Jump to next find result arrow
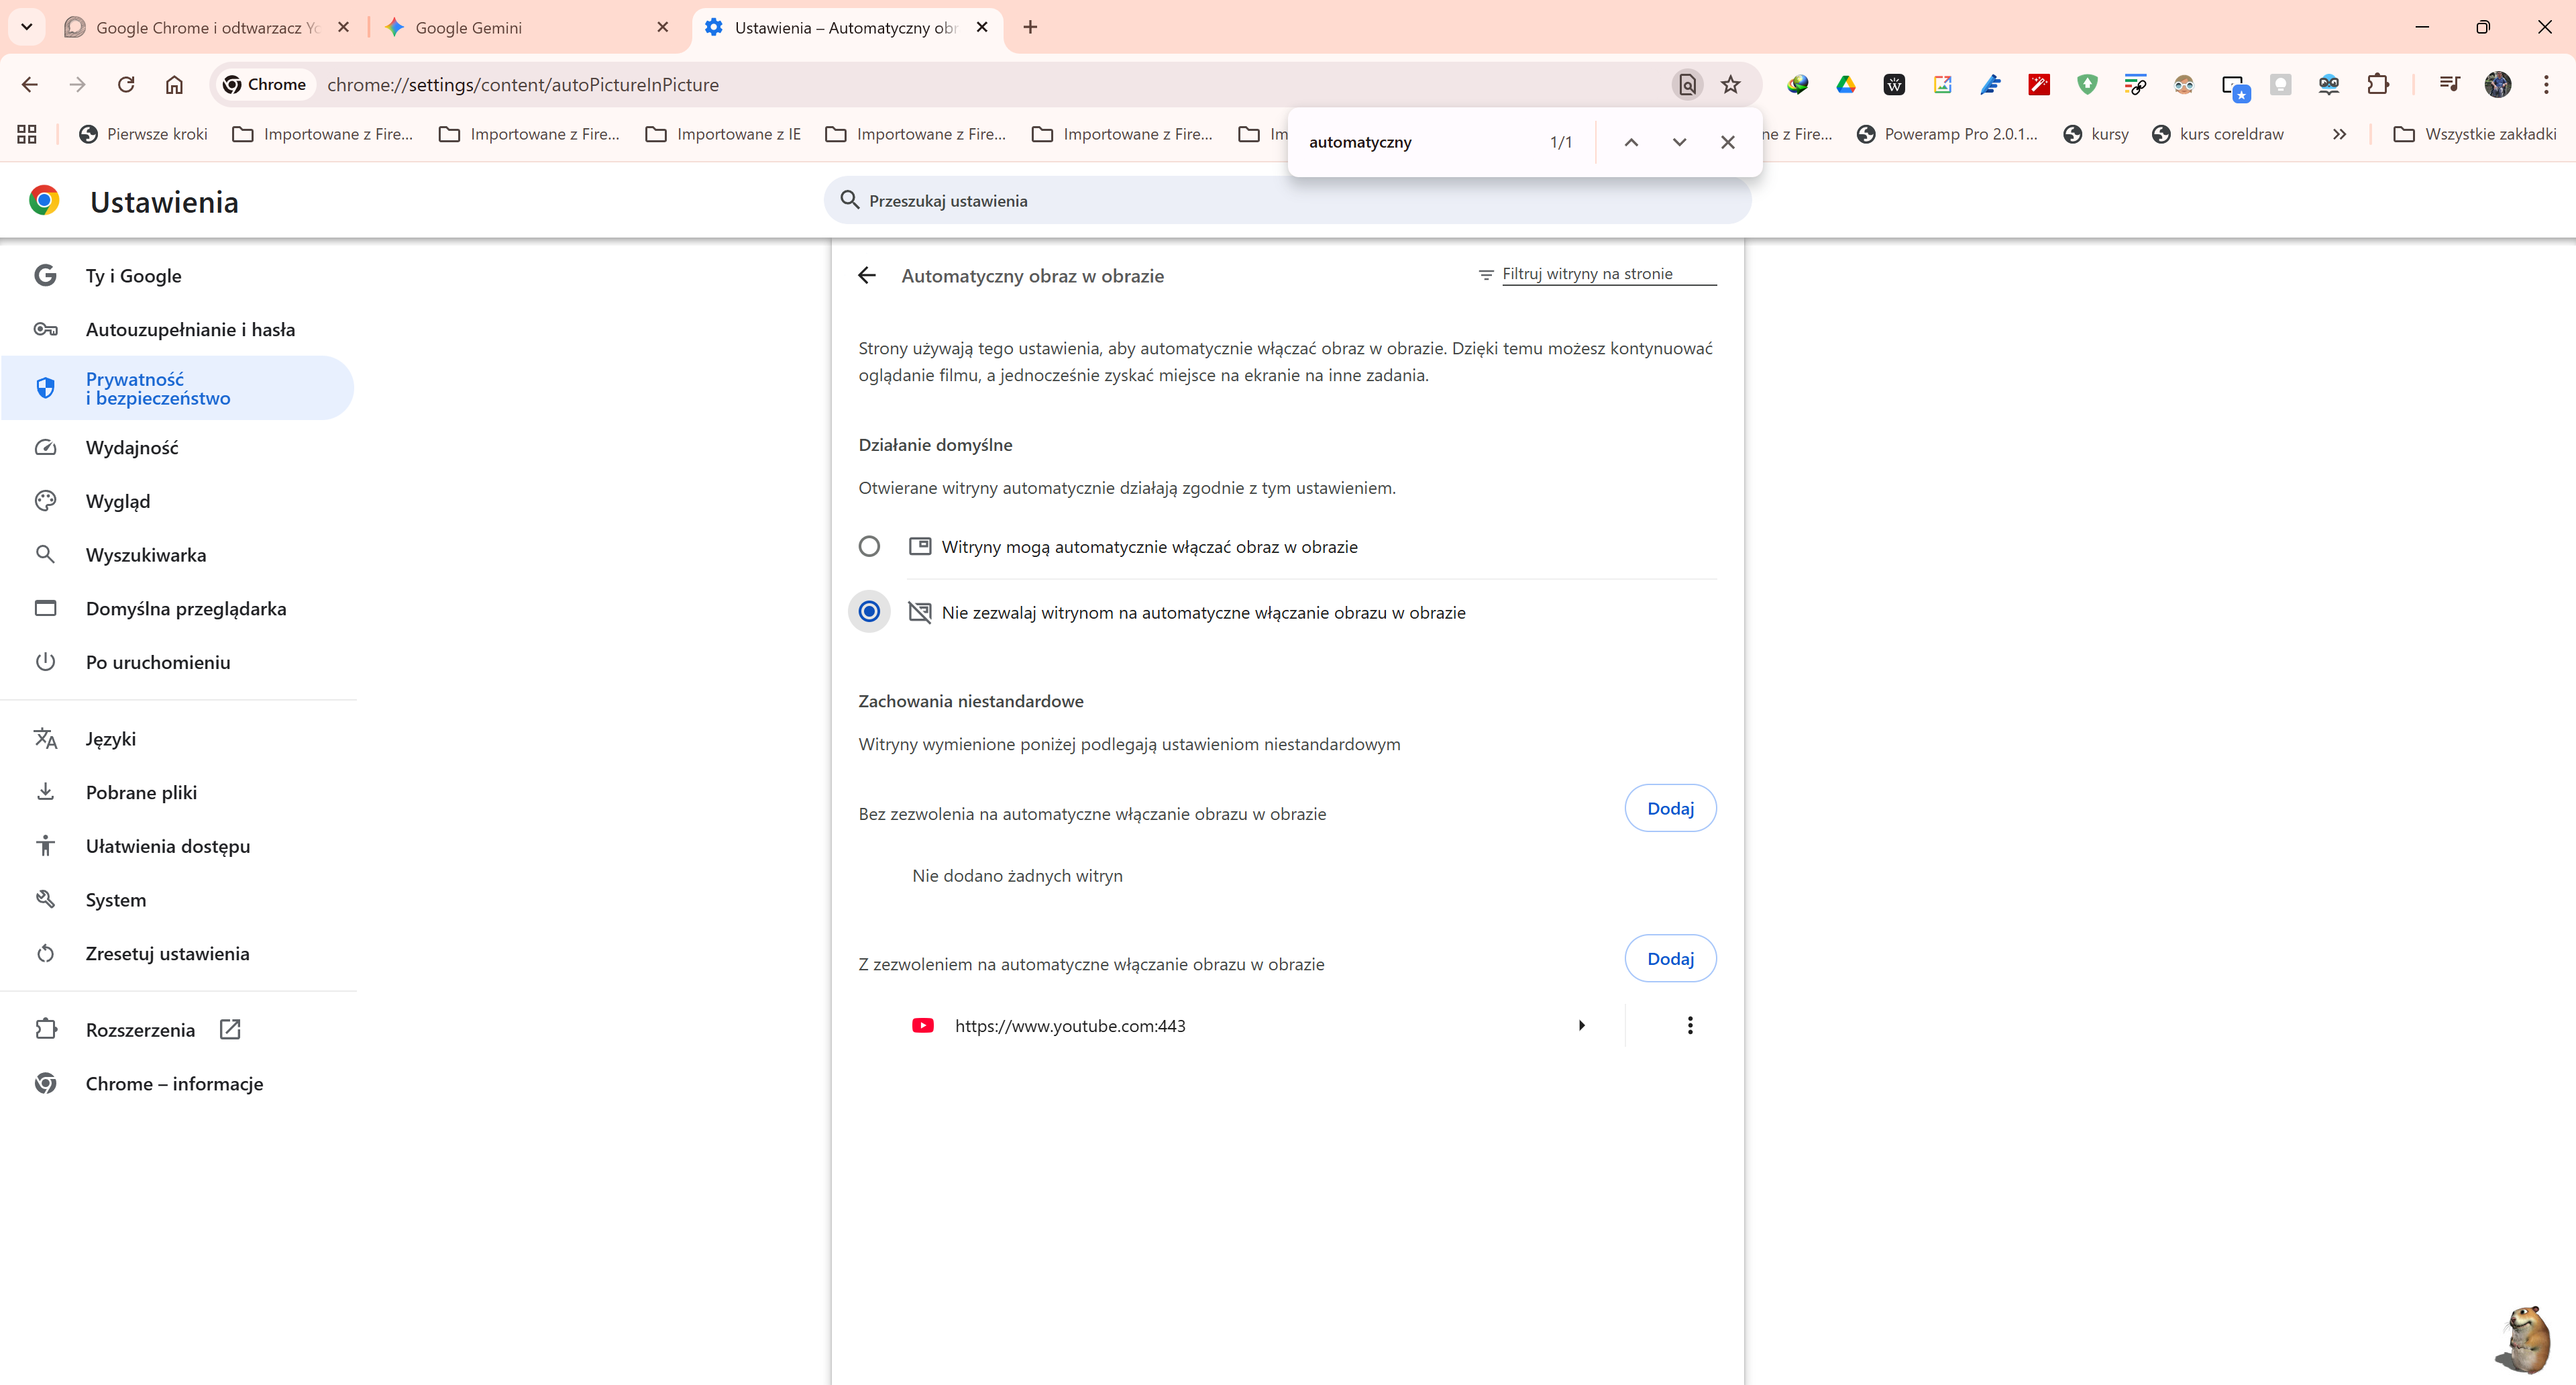 pos(1679,142)
